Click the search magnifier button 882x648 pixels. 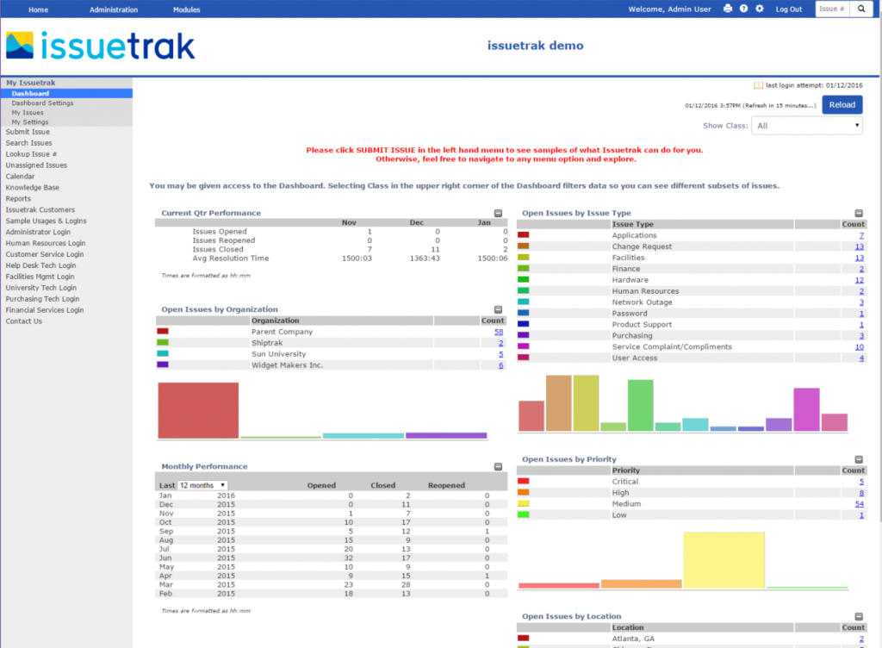(861, 9)
